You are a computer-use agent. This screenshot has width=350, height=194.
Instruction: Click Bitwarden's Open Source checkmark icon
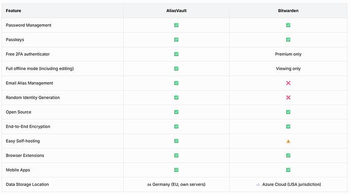coord(288,112)
